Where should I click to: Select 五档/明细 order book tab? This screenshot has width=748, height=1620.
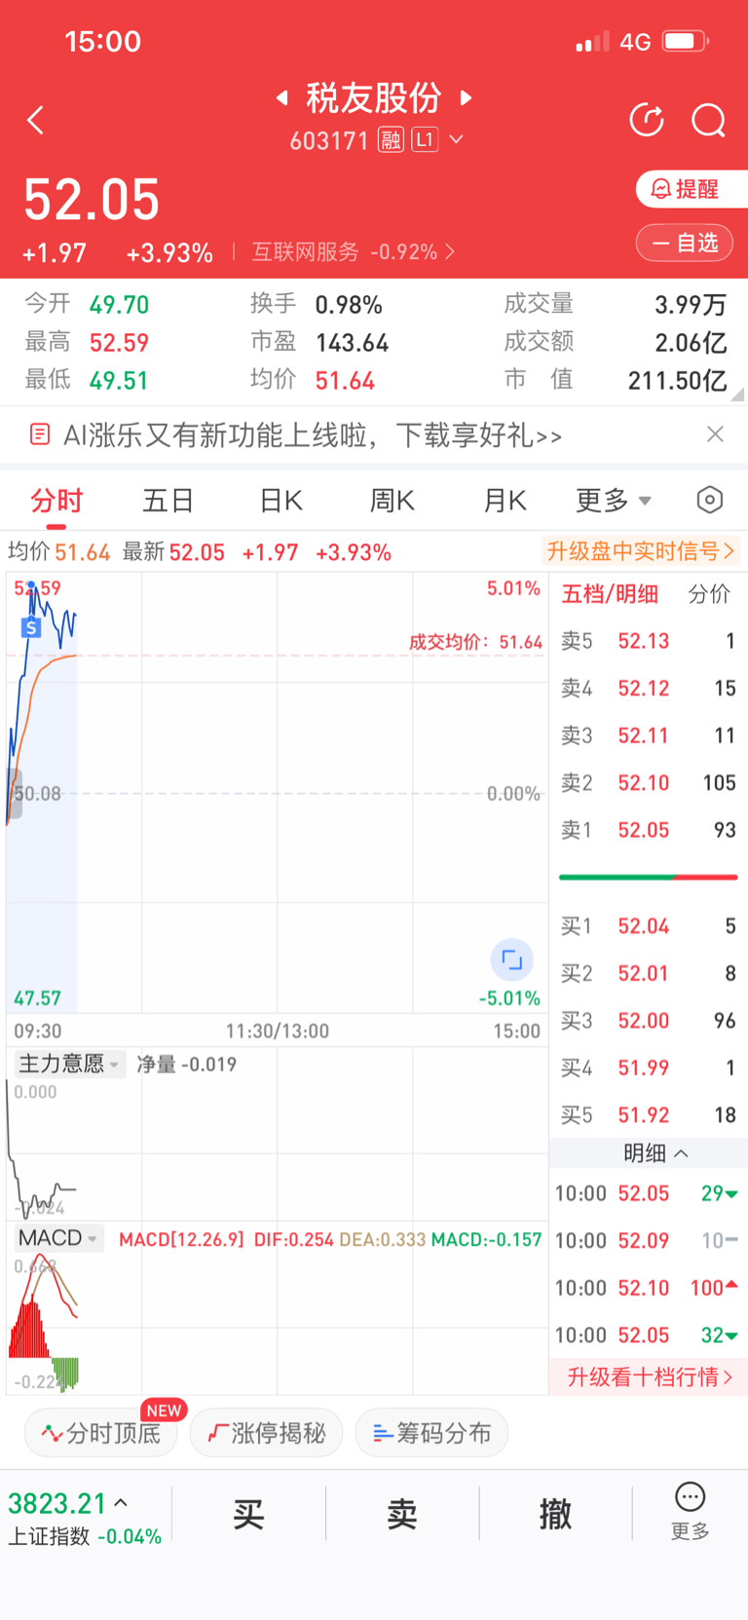click(610, 594)
